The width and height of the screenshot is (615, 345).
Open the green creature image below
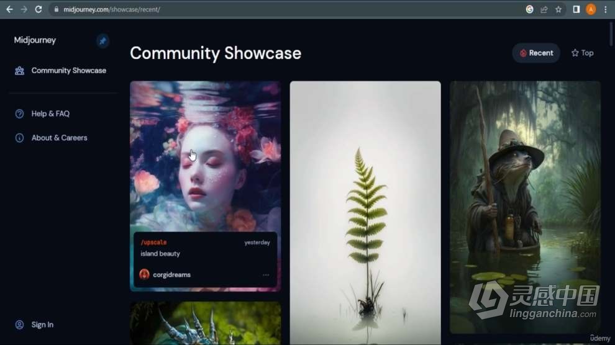tap(206, 323)
